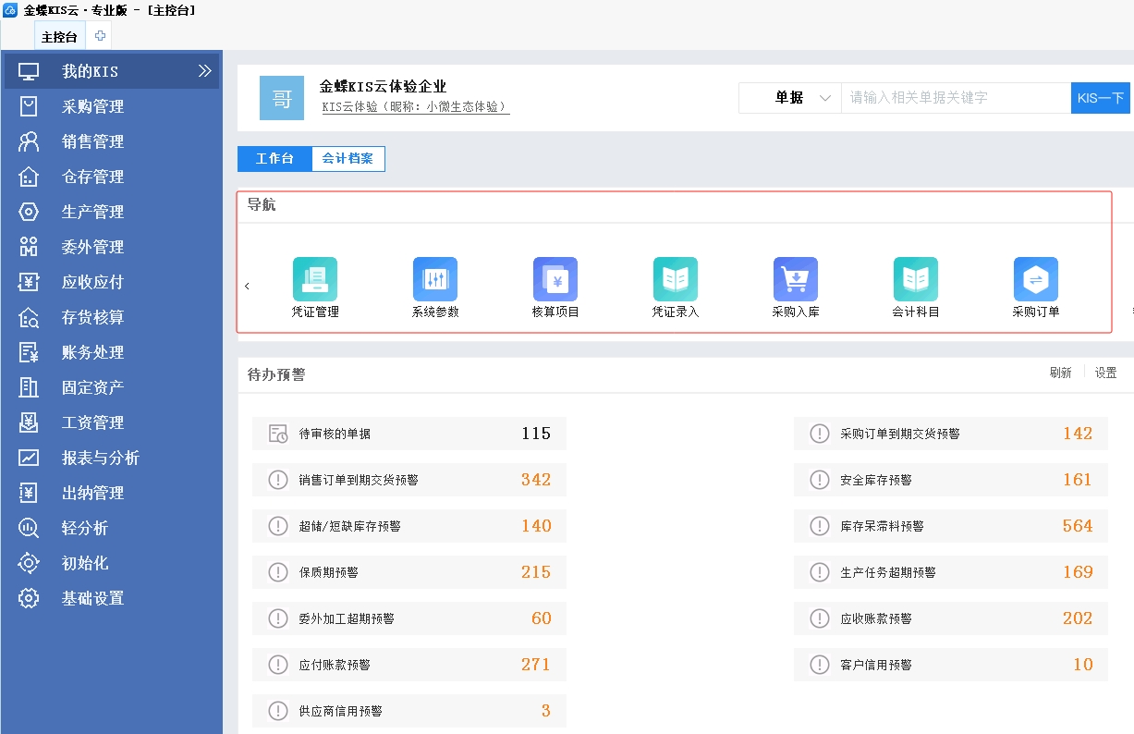Select the 主控台 window tab
The height and width of the screenshot is (734, 1134).
point(59,37)
